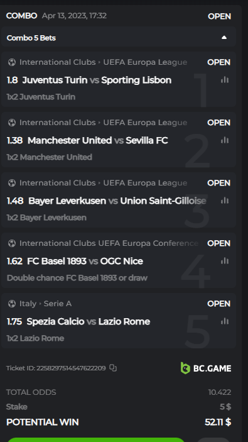Click the green button at the bottom

[95, 439]
